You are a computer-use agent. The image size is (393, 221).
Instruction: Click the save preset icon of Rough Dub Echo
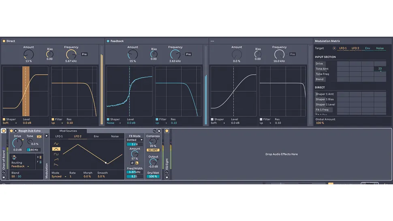coord(159,131)
